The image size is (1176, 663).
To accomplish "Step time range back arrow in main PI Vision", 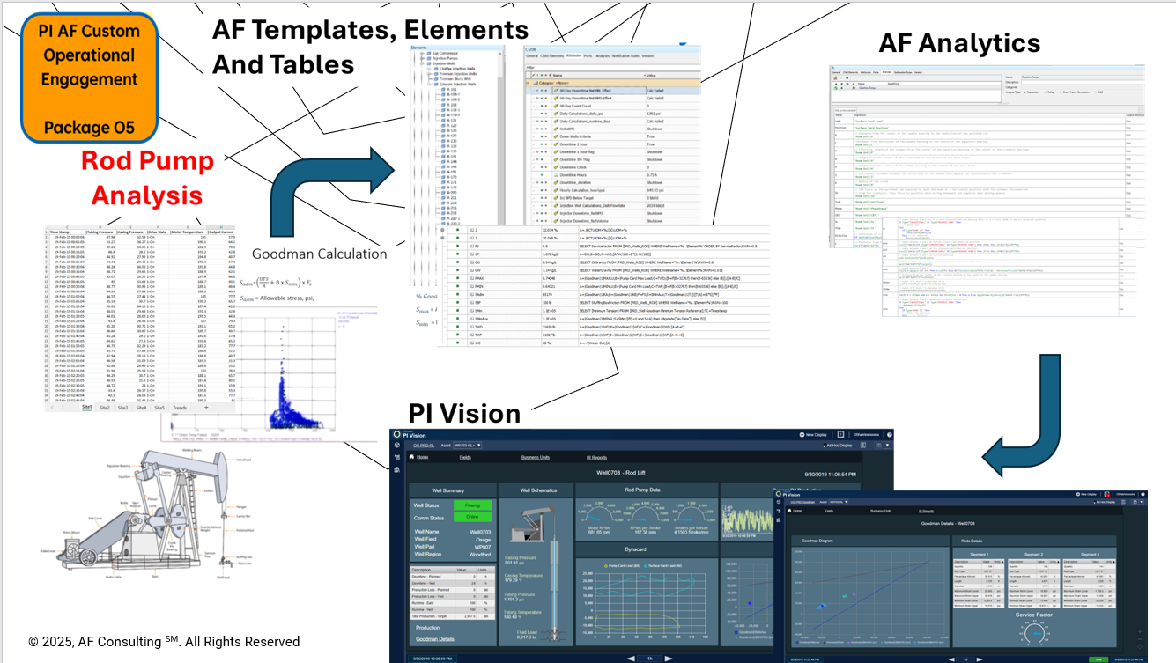I will point(631,659).
